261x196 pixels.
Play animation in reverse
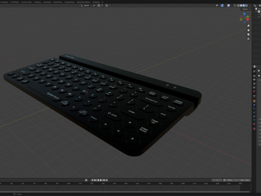pyautogui.click(x=98, y=180)
